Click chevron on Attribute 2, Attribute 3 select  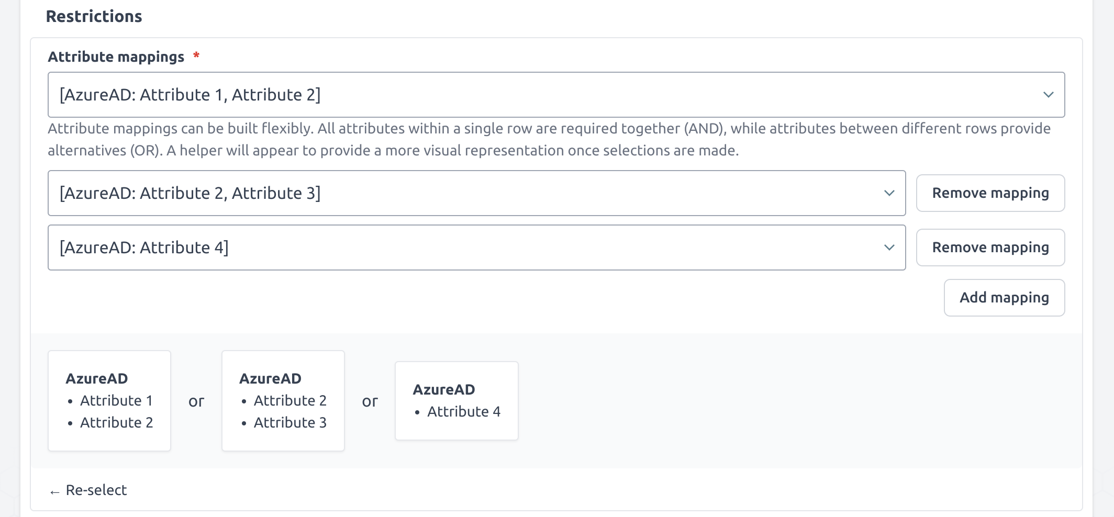pyautogui.click(x=889, y=193)
